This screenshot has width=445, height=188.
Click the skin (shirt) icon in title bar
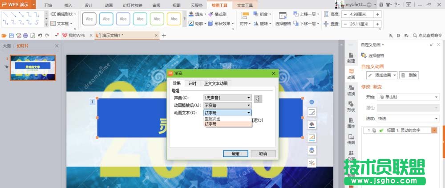(x=388, y=4)
